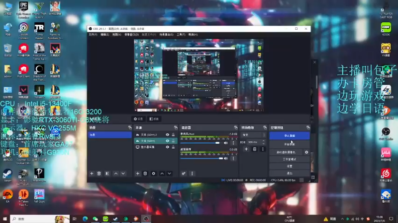This screenshot has height=223, width=398.
Task: Open 视图(V) menu
Action: pos(117,35)
